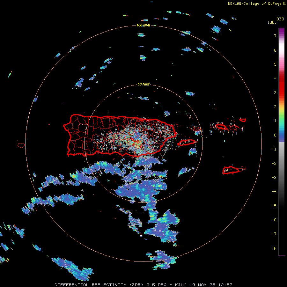Click the -3 scale value

pos(274,178)
